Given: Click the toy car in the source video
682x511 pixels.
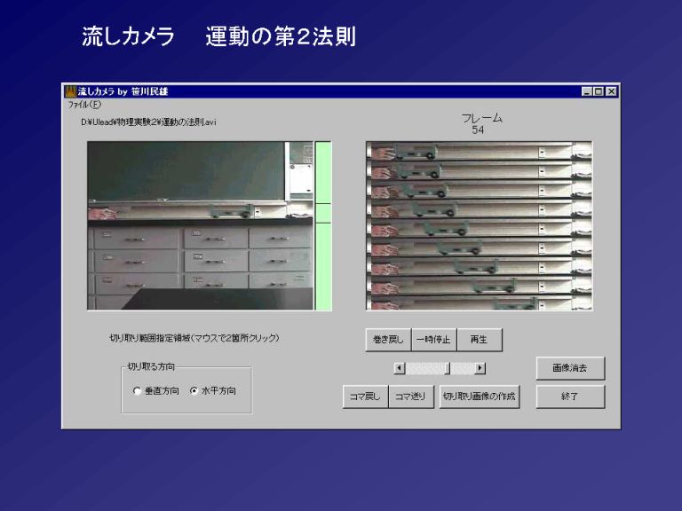Looking at the screenshot, I should (232, 211).
